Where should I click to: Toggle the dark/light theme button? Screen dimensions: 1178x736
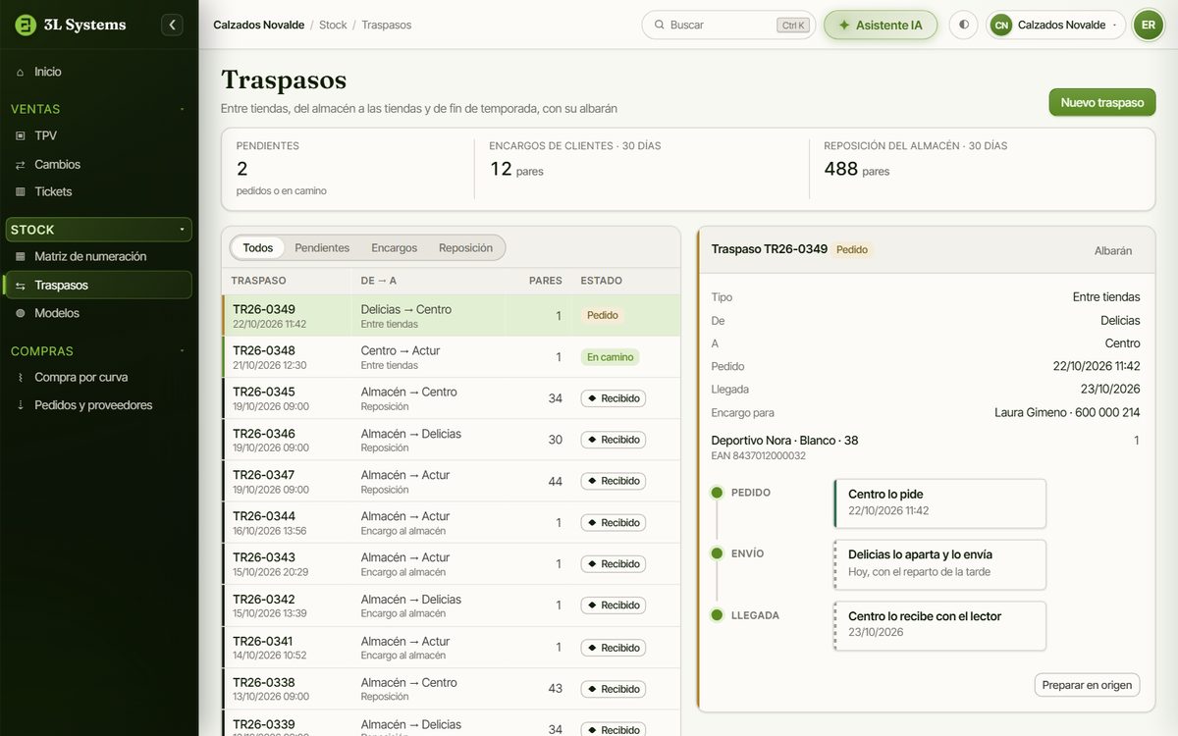point(963,25)
